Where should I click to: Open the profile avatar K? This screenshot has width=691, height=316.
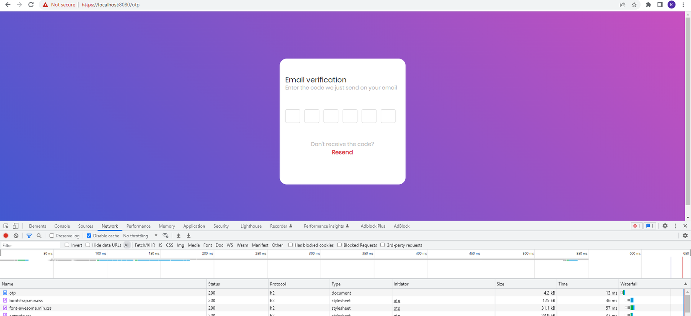click(671, 5)
